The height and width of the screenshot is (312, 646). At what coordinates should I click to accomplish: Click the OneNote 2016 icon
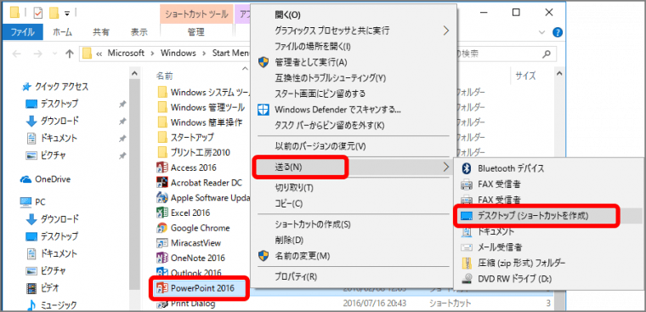(162, 258)
